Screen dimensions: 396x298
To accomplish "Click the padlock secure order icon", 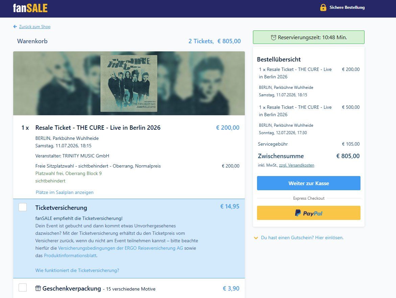I will coord(323,7).
